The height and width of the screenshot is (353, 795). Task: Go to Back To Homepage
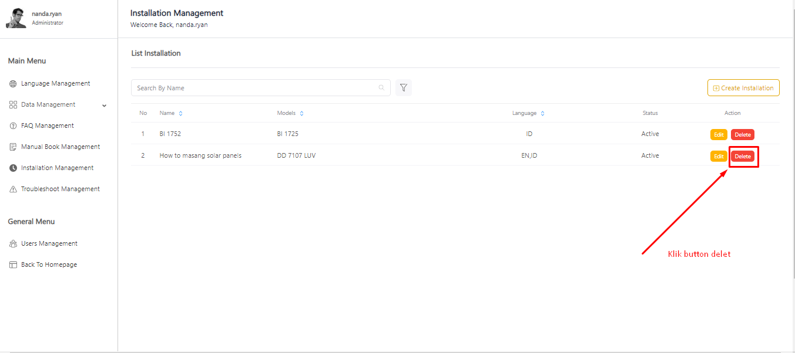click(49, 265)
